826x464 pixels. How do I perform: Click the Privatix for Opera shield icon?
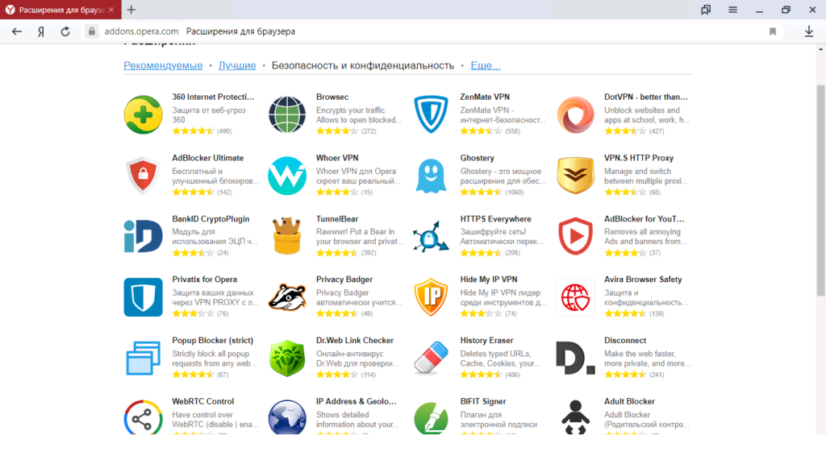144,297
